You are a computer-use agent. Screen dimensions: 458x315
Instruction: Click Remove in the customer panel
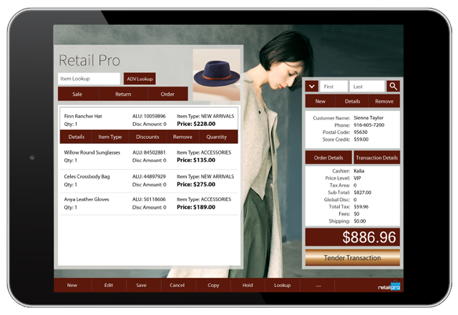(x=384, y=101)
